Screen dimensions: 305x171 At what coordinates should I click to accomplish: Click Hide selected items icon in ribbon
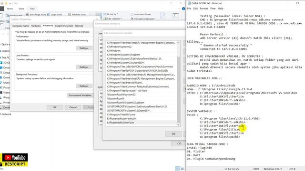click(x=163, y=16)
